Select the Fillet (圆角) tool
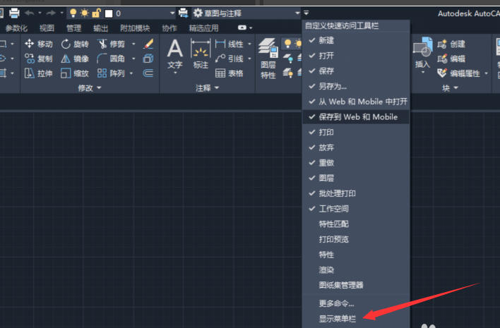 click(112, 59)
